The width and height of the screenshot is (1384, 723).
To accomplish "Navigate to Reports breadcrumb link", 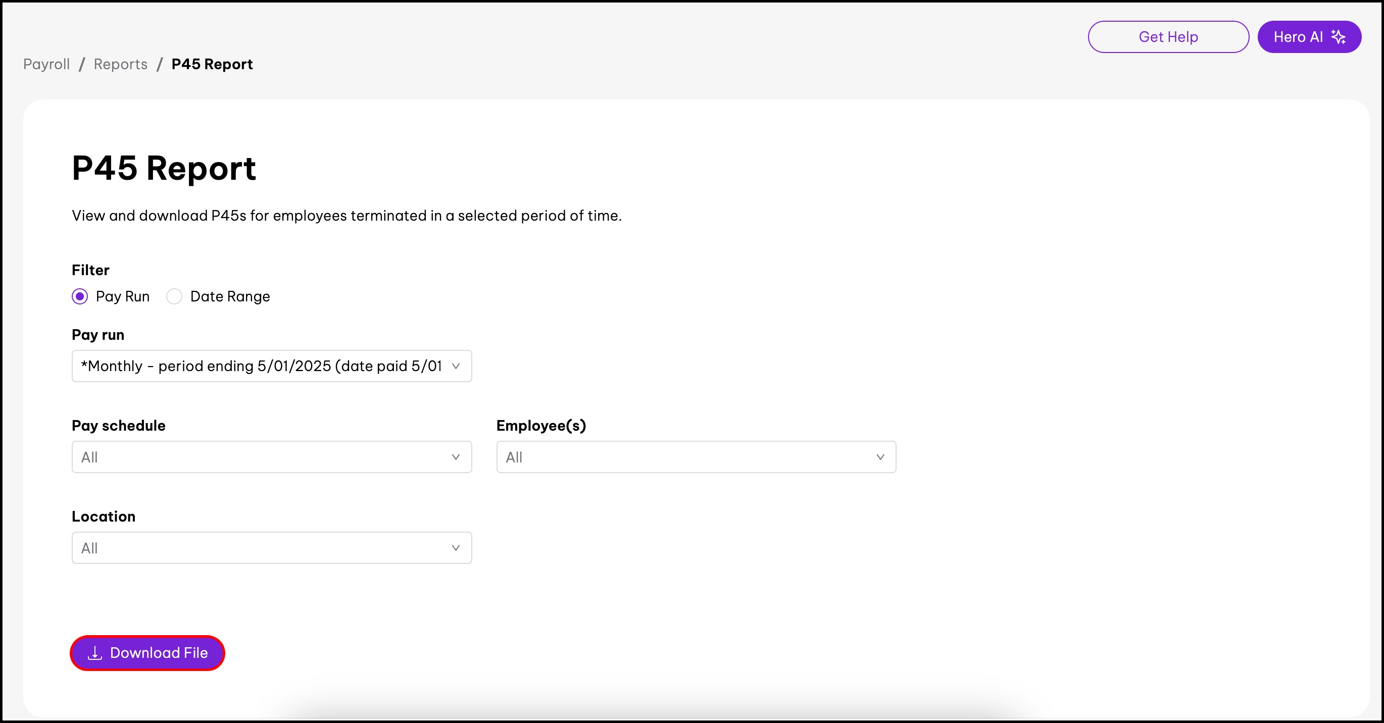I will click(x=120, y=64).
